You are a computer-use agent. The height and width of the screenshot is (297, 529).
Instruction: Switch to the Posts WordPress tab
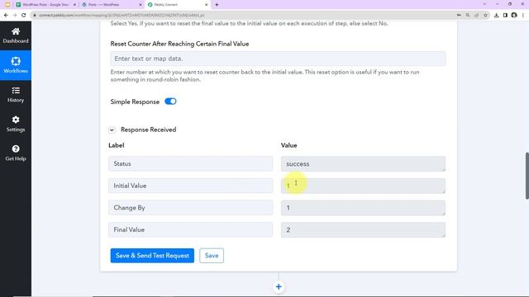point(112,5)
